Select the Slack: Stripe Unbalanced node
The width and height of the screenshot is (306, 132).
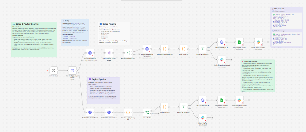coord(222,60)
